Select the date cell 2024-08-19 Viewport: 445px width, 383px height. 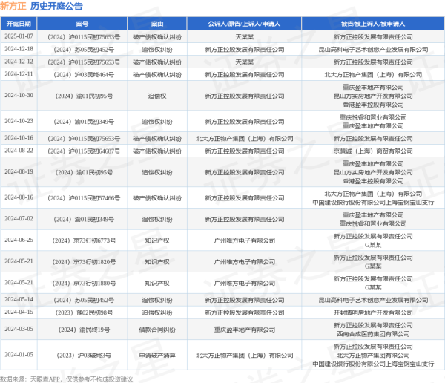[x=19, y=172]
